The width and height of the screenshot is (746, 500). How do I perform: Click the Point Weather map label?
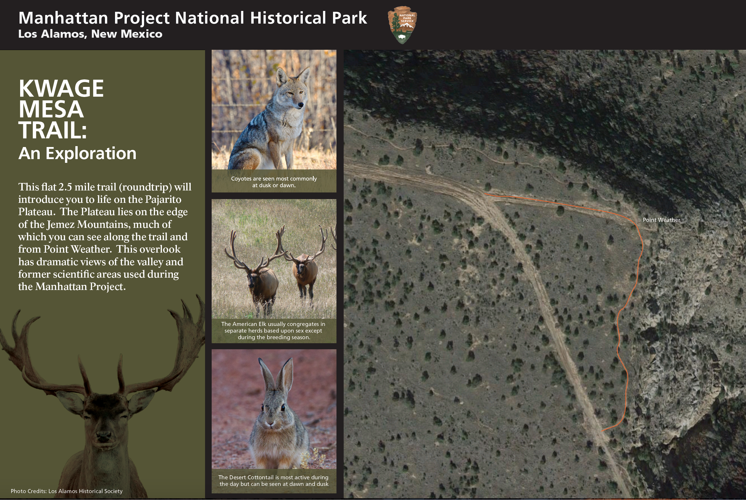point(661,220)
